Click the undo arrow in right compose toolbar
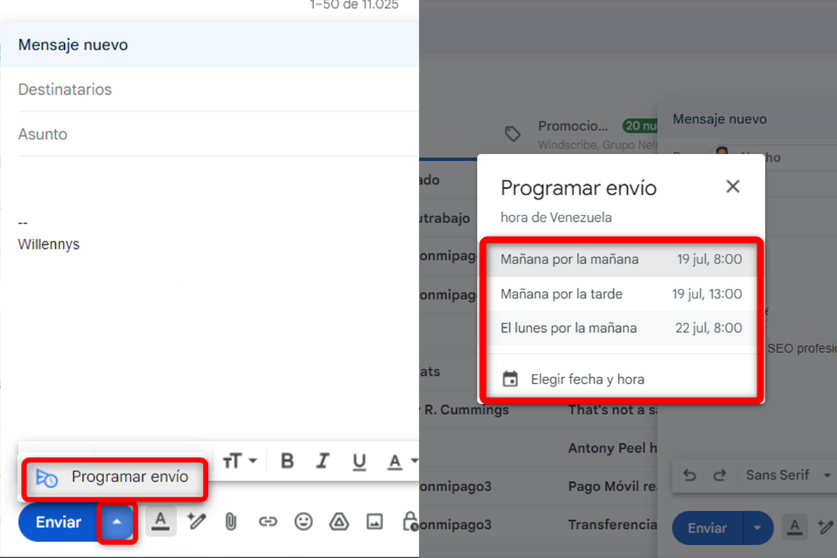837x558 pixels. coord(690,476)
